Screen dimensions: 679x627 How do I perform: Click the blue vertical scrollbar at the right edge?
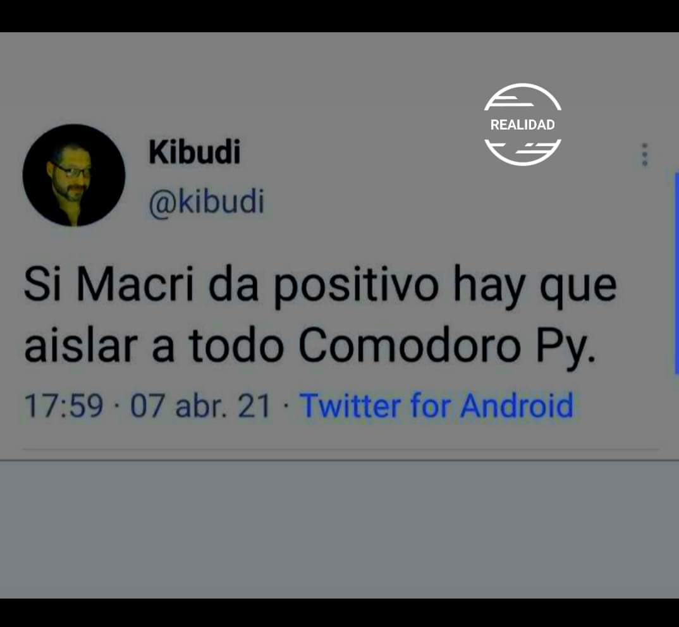pos(676,273)
